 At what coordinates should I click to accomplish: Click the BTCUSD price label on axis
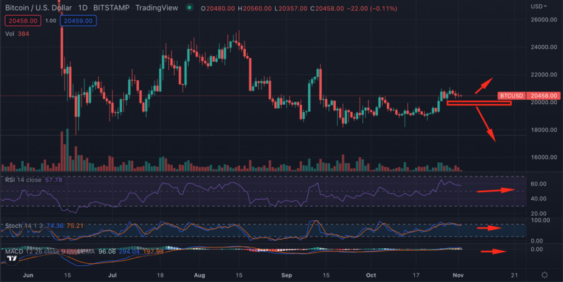point(511,96)
